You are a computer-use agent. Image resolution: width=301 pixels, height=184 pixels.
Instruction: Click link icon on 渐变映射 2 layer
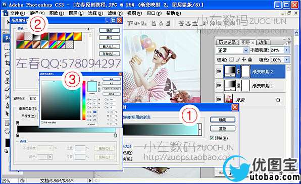tap(238, 72)
